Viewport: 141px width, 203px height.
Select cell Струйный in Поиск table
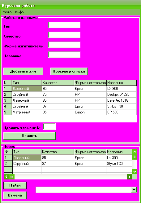(27, 164)
